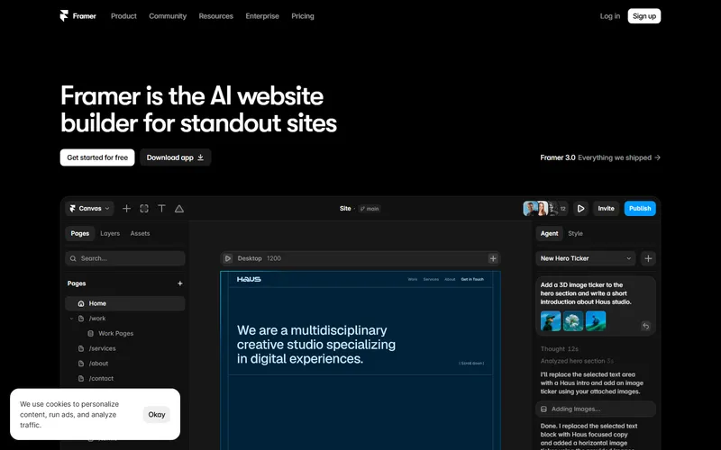Screen dimensions: 721x450
Task: Click the collaborator avatars group
Action: point(545,209)
